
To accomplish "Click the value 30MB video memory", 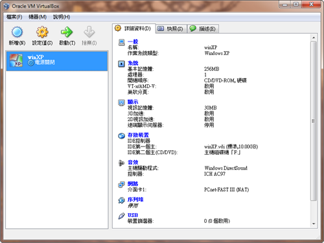I will [211, 108].
